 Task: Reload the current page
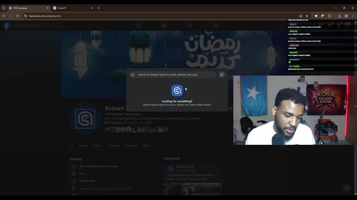pyautogui.click(x=17, y=16)
